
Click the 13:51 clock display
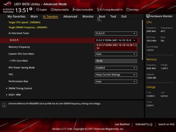coord(22,10)
